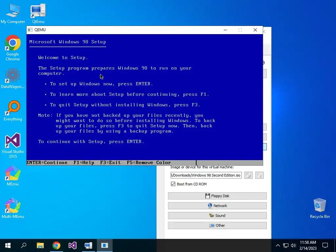Open taskbar search magnifier
The width and height of the screenshot is (336, 252).
[x=24, y=245]
